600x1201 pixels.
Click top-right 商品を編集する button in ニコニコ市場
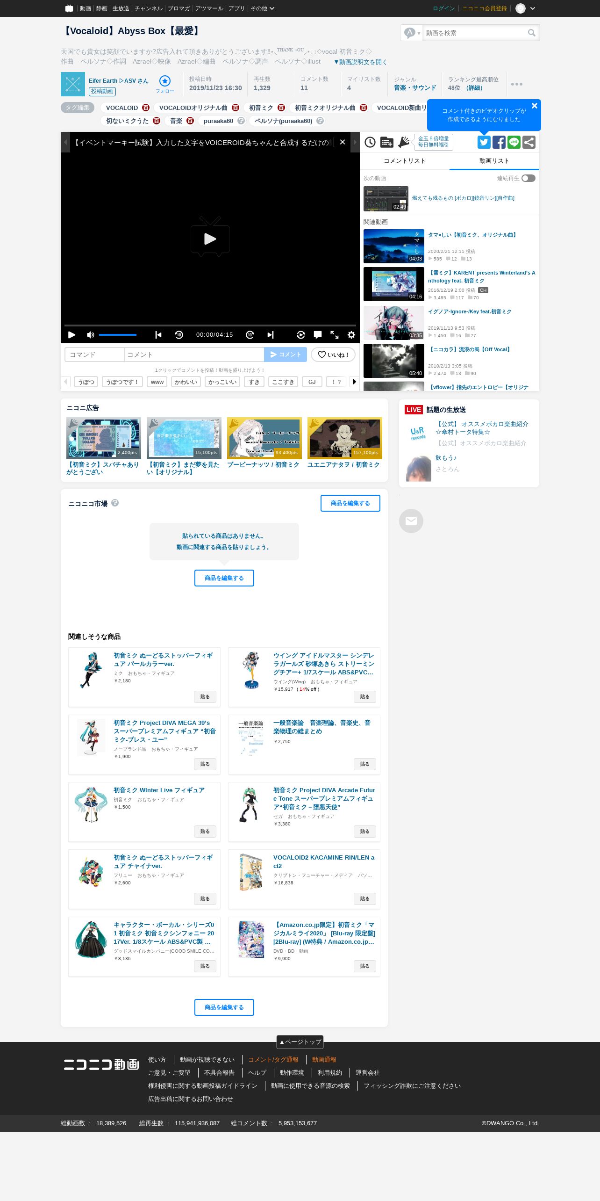coord(350,503)
